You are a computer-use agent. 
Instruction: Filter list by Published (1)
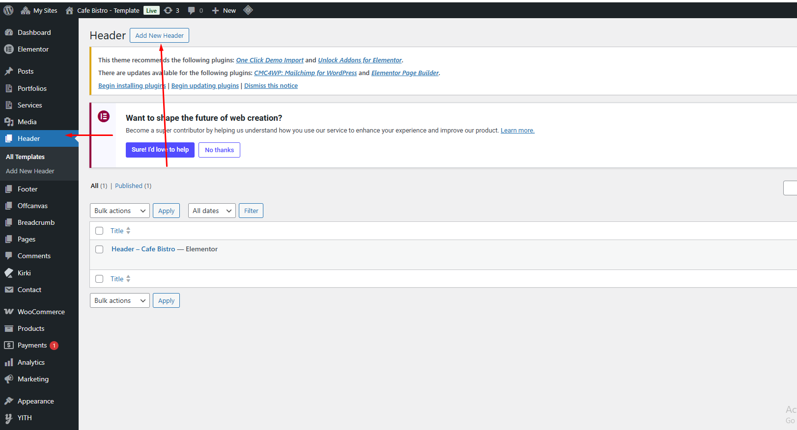tap(133, 186)
